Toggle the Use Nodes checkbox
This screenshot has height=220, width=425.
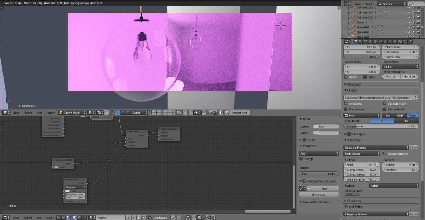(151, 218)
